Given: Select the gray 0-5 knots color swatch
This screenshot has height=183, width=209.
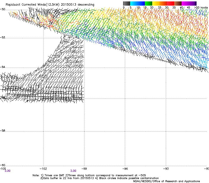Looking at the screenshot, I should click(127, 3).
